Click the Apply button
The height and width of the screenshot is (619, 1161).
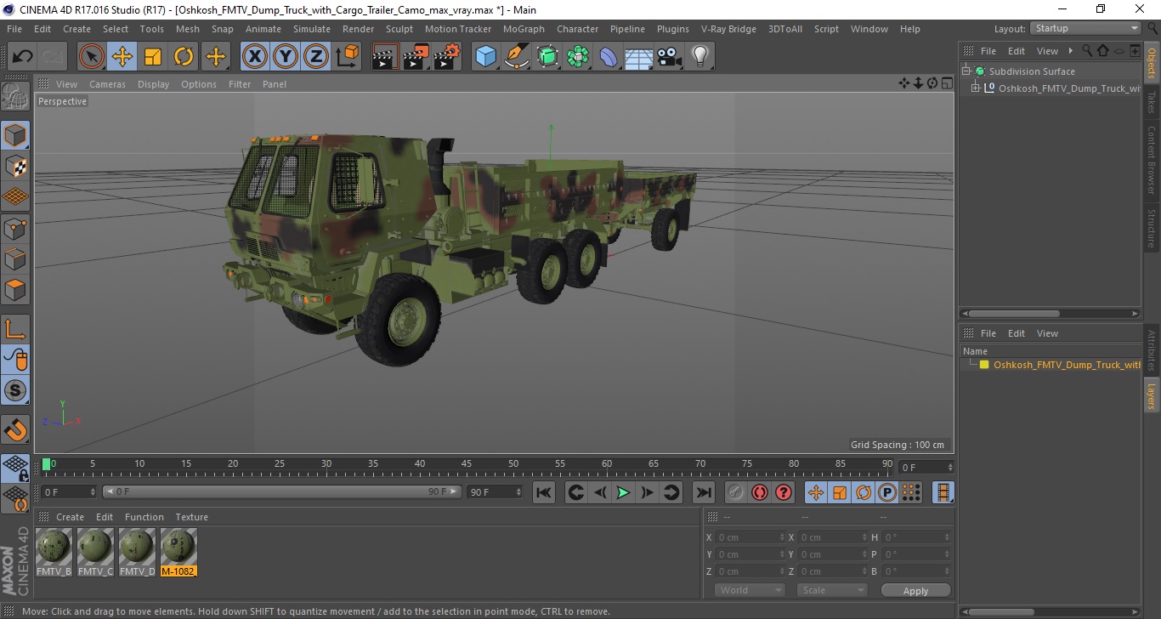(916, 590)
